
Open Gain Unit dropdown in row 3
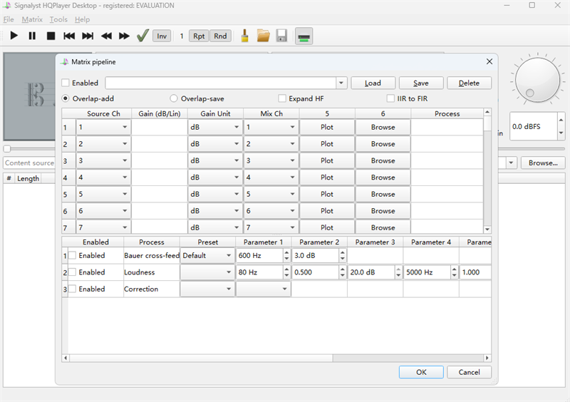(214, 161)
